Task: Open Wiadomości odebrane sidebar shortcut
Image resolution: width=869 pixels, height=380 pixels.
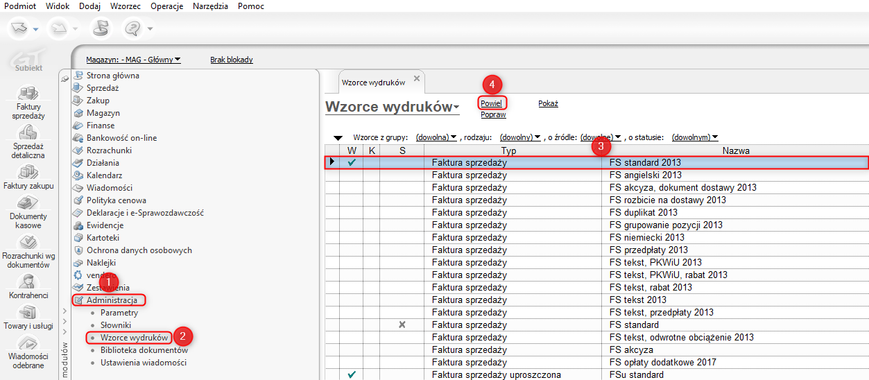Action: [28, 352]
